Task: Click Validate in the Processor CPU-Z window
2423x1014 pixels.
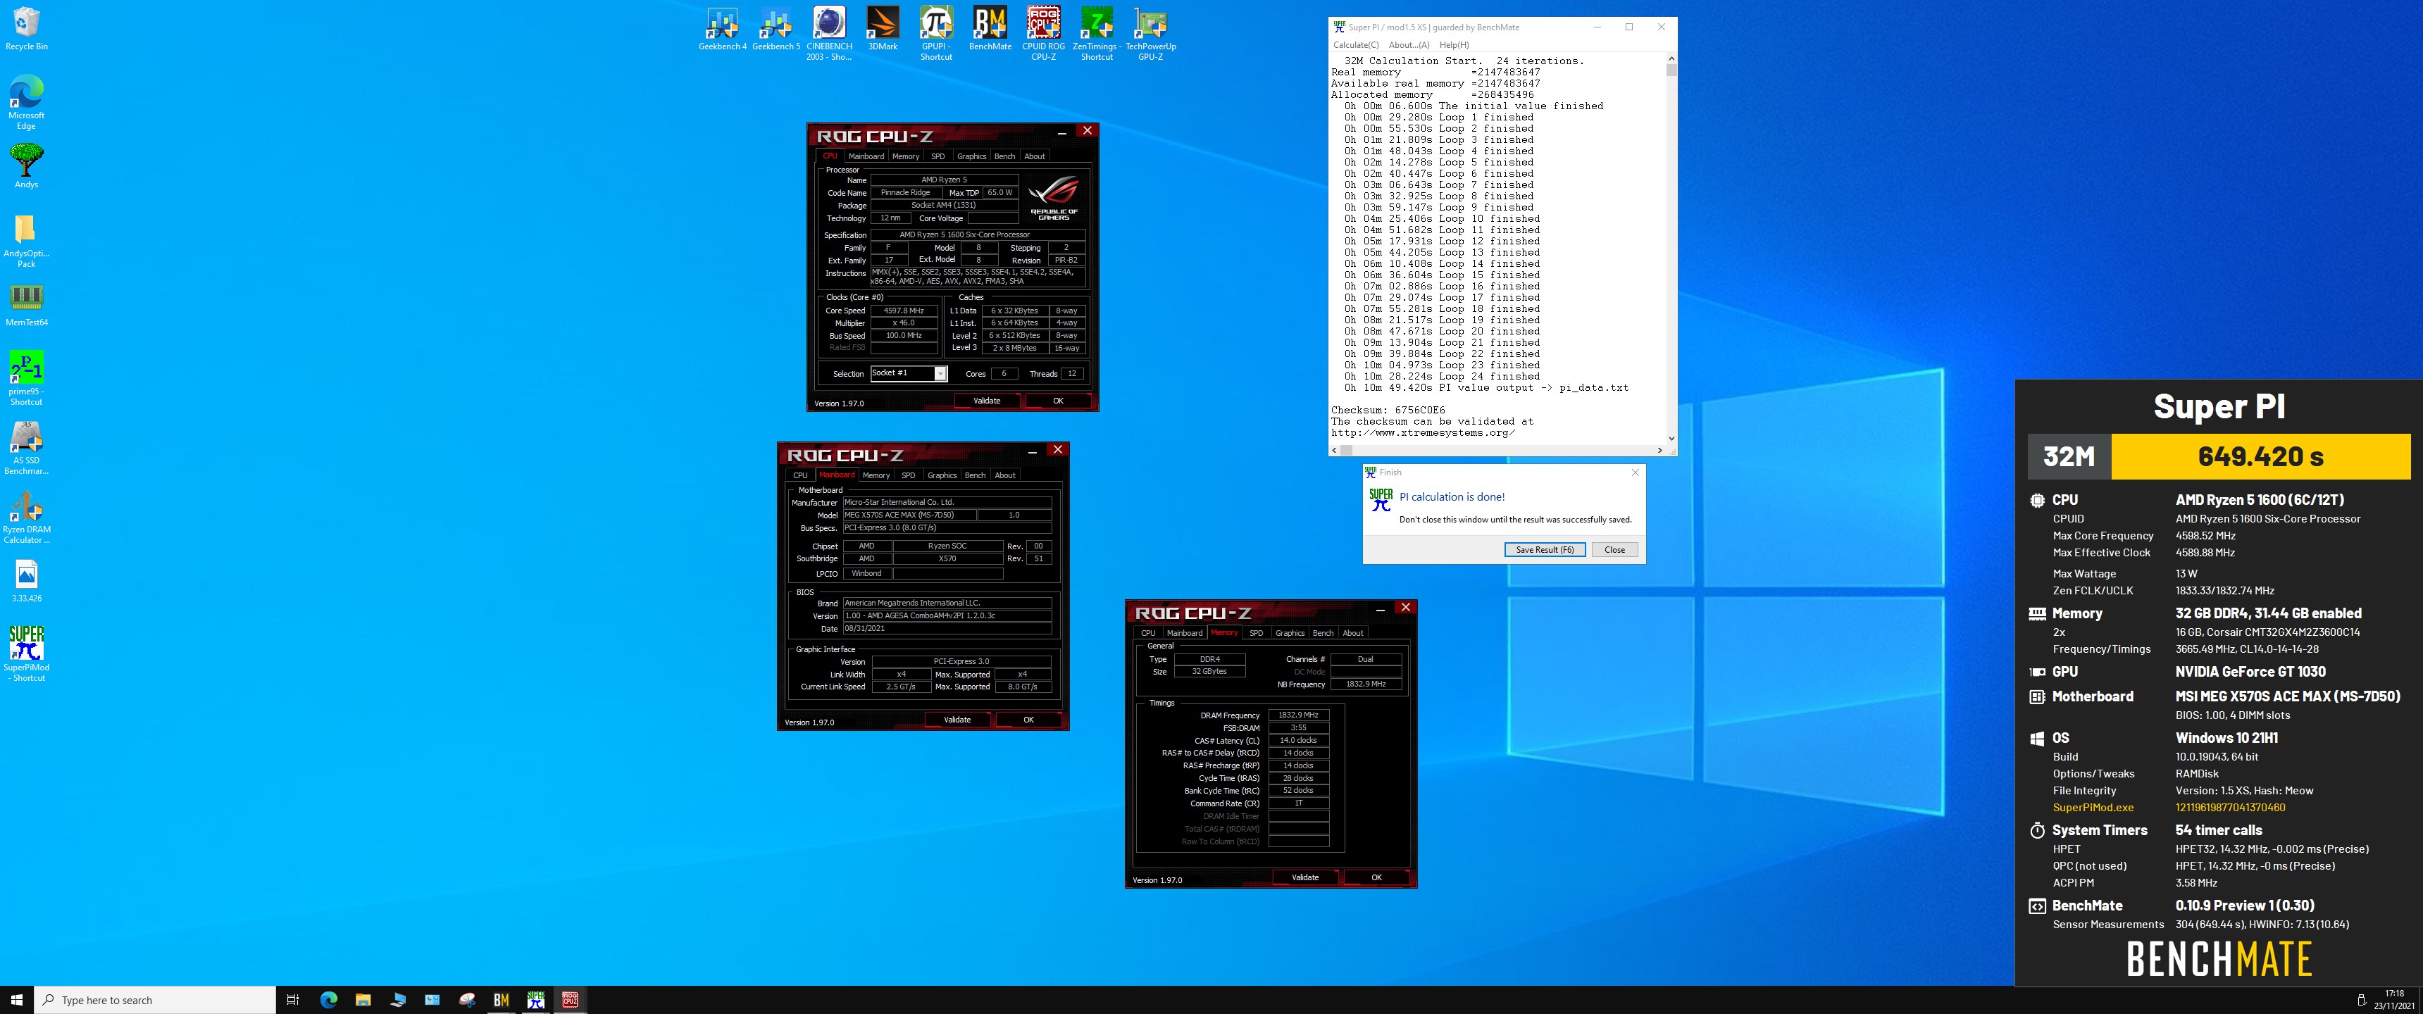Action: point(987,401)
